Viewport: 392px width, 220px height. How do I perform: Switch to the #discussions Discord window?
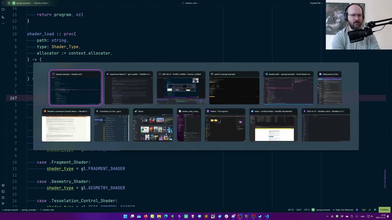tap(330, 88)
